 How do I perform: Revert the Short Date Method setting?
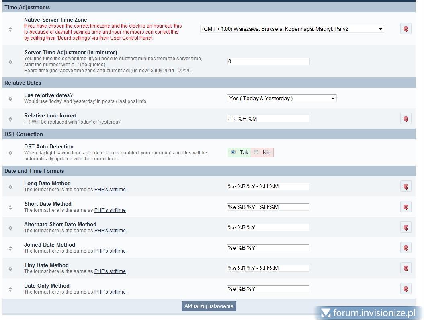[406, 207]
